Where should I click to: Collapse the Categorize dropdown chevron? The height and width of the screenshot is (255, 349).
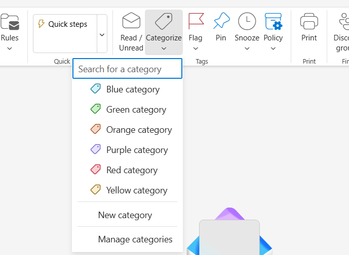(164, 48)
